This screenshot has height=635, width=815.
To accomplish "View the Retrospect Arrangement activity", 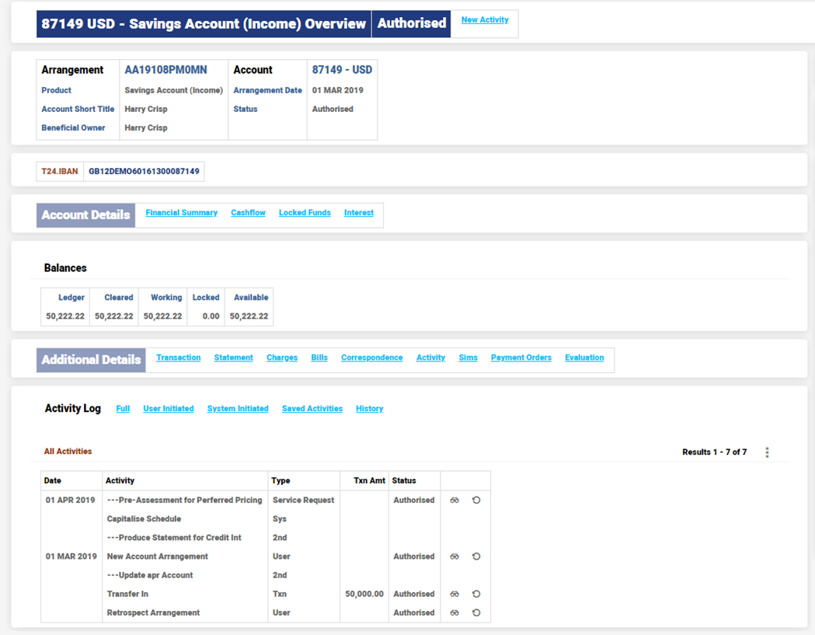I will point(455,613).
